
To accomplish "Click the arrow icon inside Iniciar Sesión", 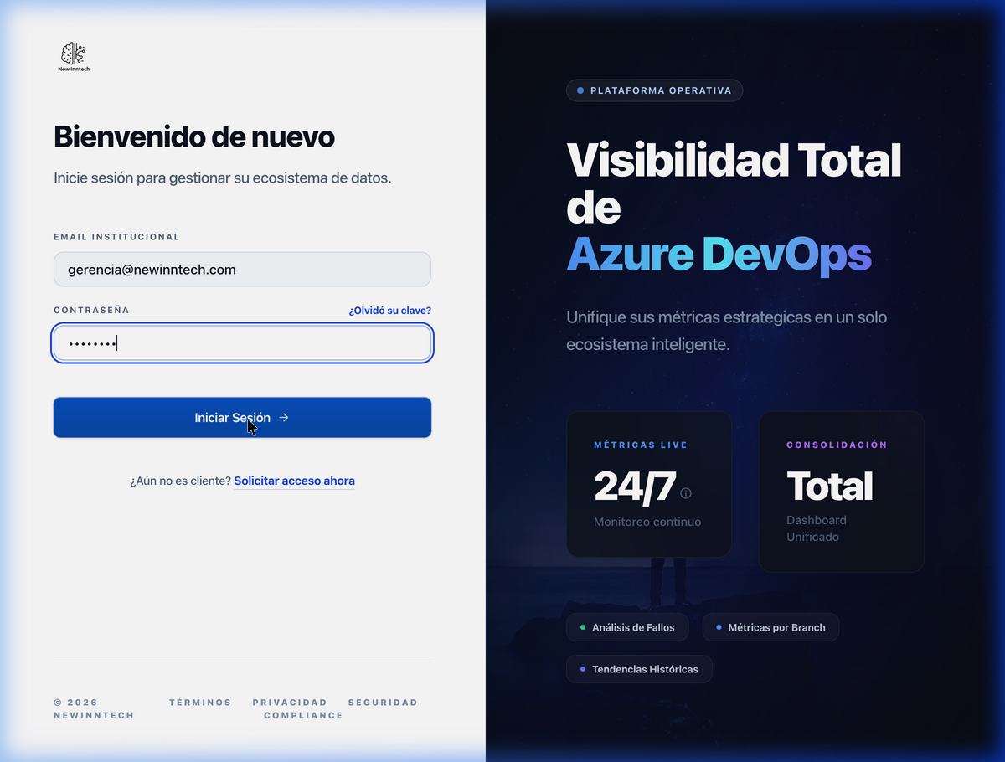I will pyautogui.click(x=284, y=417).
